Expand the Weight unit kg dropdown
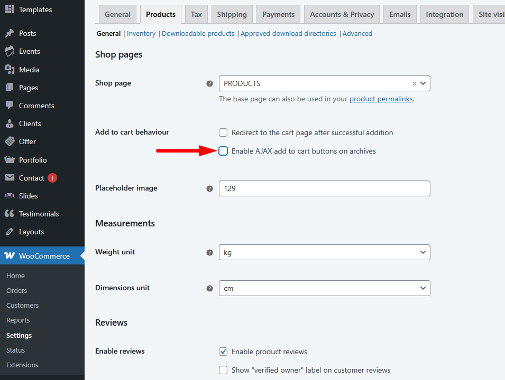Viewport: 505px width, 380px height. click(x=324, y=252)
